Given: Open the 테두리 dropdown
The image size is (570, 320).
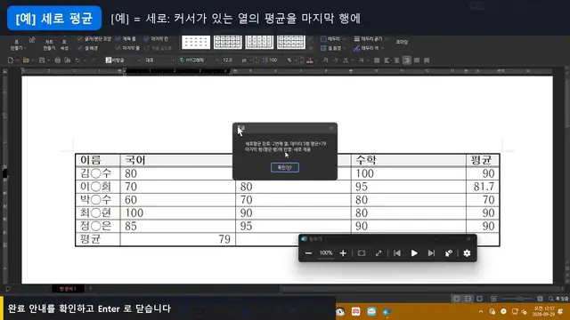Looking at the screenshot, I should click(332, 39).
